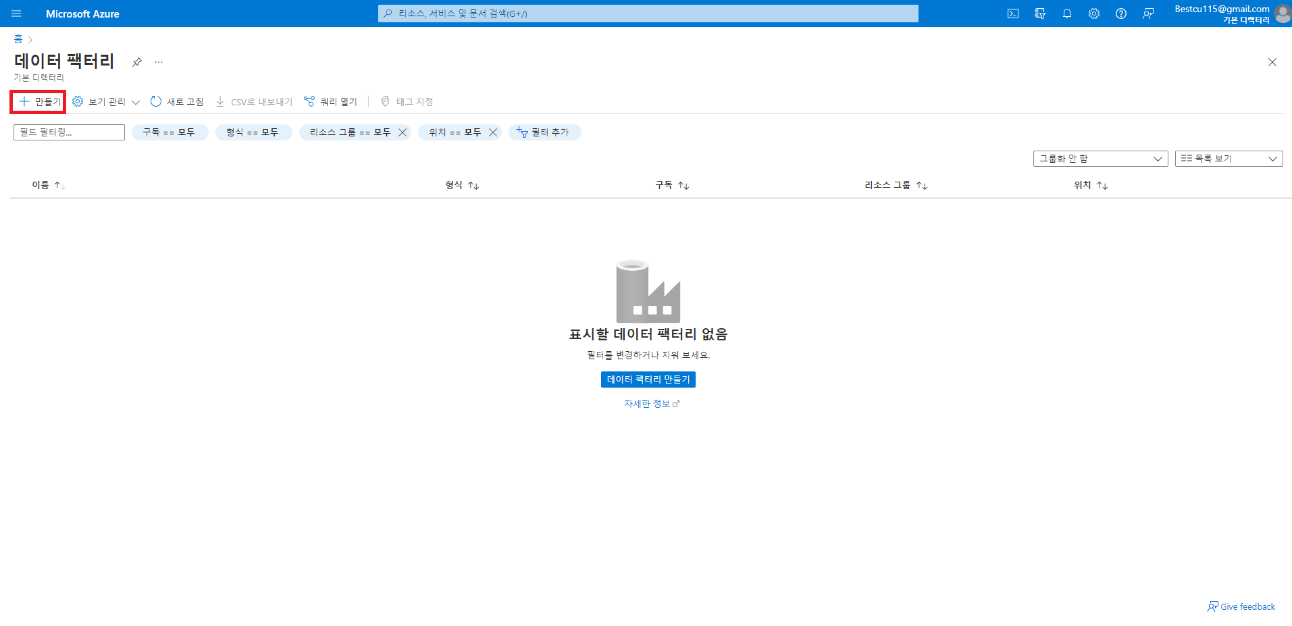
Task: Launch Cloud Shell from the top bar
Action: pyautogui.click(x=1013, y=14)
